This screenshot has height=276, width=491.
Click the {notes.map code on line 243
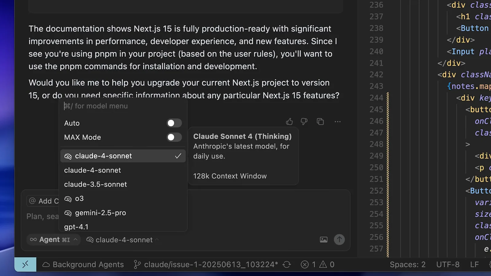(x=469, y=86)
